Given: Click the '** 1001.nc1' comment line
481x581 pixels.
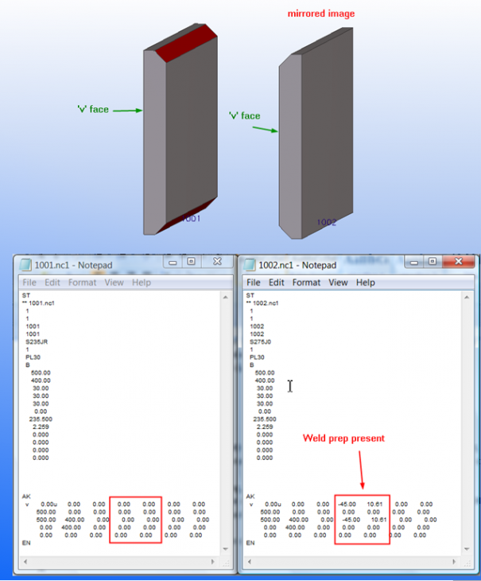Looking at the screenshot, I should tap(38, 303).
